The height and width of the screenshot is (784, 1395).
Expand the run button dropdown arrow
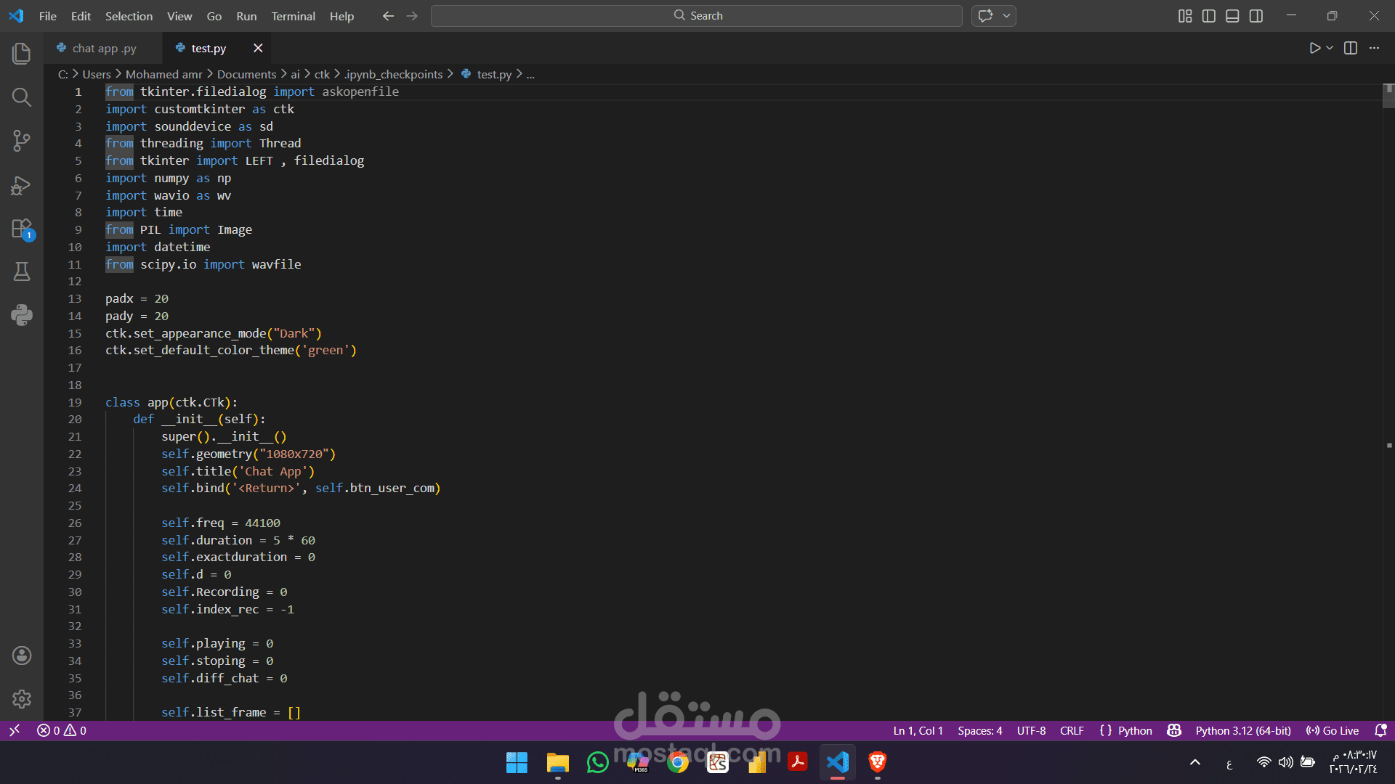1330,48
